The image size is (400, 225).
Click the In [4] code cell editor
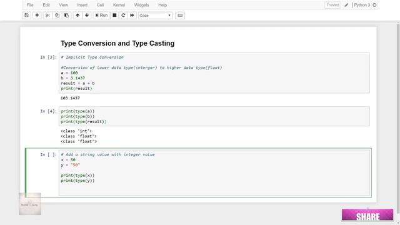point(214,116)
